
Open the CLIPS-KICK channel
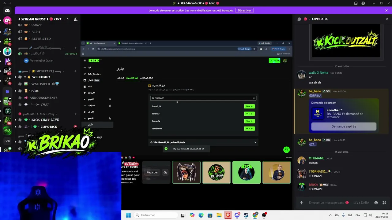(47, 127)
